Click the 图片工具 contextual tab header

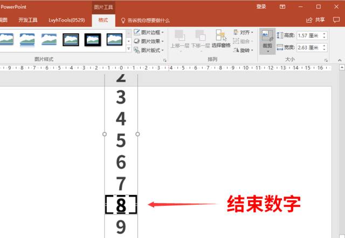(103, 7)
